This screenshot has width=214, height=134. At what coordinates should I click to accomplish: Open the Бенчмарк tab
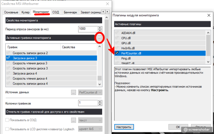pyautogui.click(x=70, y=12)
